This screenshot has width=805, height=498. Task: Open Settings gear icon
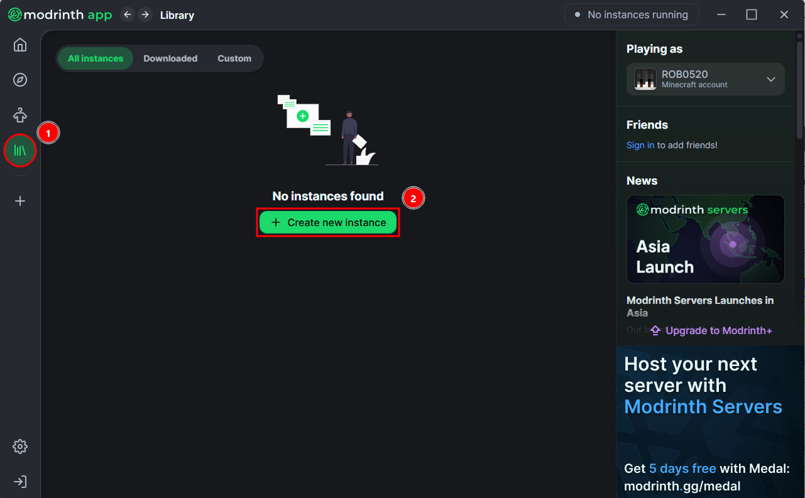20,447
